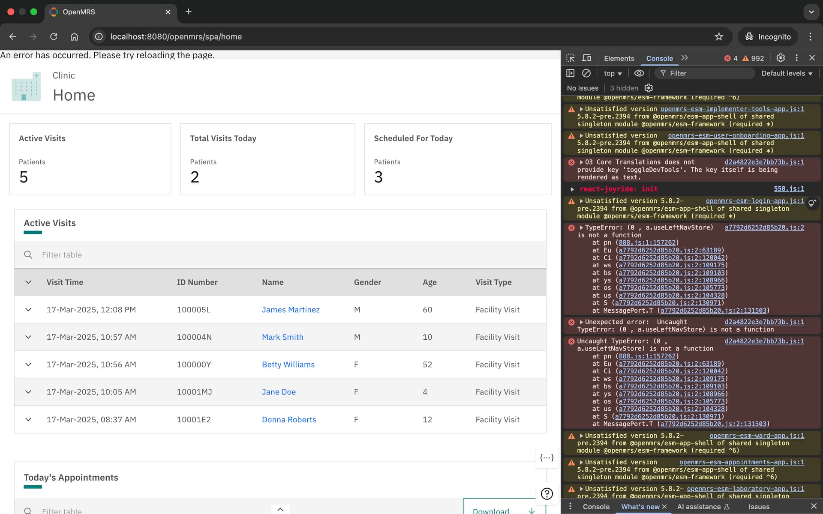This screenshot has height=514, width=823.
Task: Open Chrome's three-dot menu
Action: [810, 37]
